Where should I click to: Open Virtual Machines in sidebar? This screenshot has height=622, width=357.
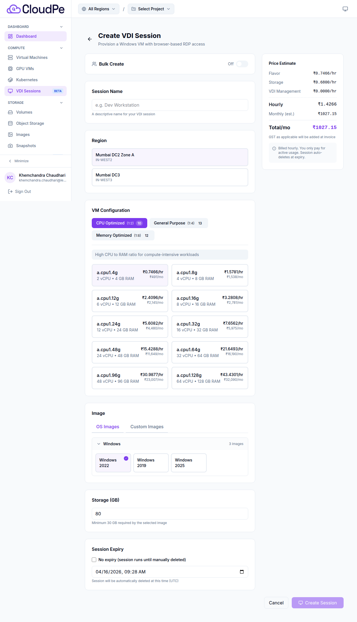pyautogui.click(x=35, y=58)
